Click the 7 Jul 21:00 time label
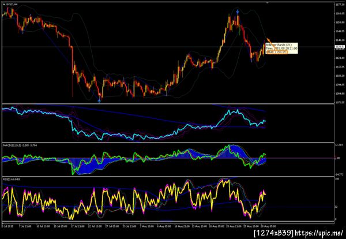Screen dimensions: 346x239 point(25,226)
